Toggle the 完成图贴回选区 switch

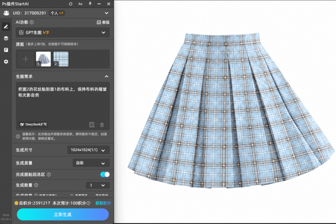click(x=105, y=174)
